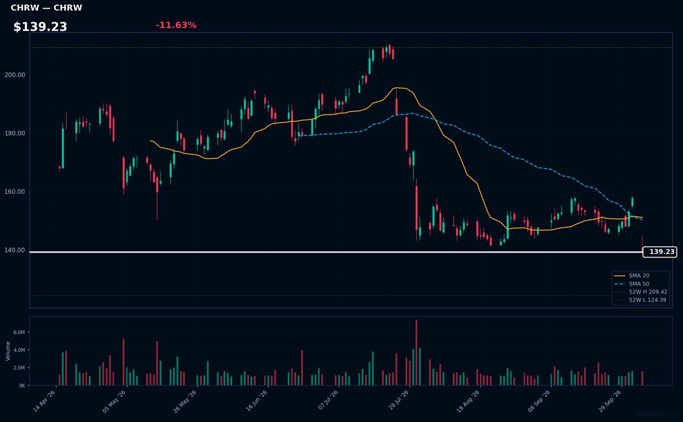Click the 28 Jul '26 date label
The image size is (683, 422).
[398, 402]
